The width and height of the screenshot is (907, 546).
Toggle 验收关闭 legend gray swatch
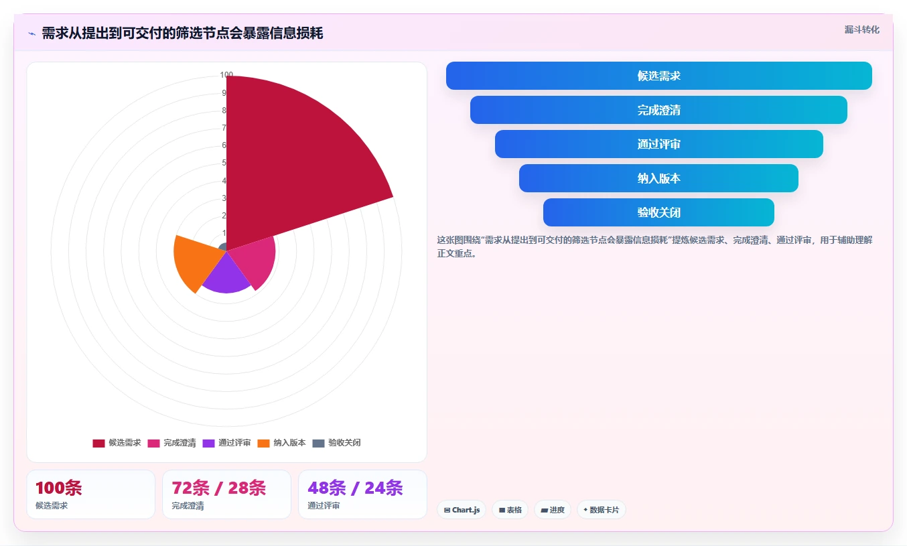point(318,443)
